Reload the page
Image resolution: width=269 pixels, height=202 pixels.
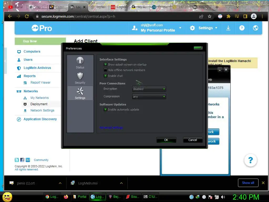27,16
